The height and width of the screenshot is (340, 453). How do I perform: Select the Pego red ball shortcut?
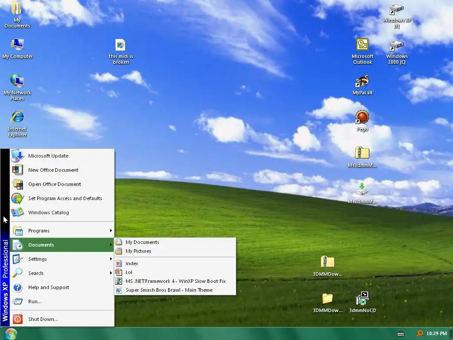[x=362, y=121]
